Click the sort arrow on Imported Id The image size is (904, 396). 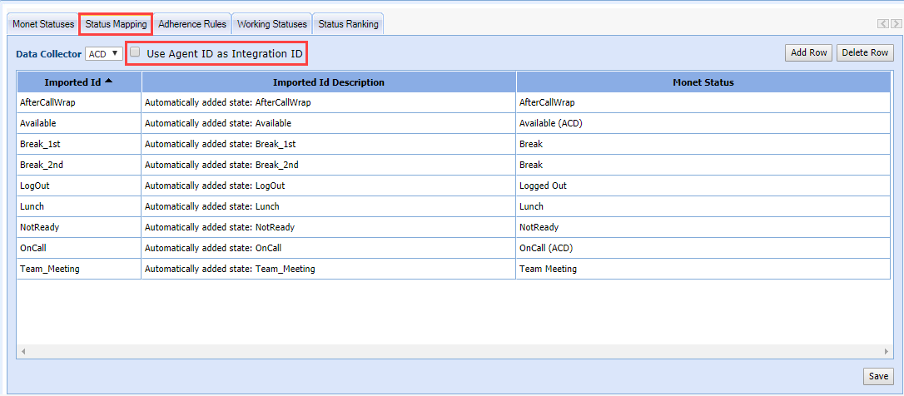coord(109,81)
